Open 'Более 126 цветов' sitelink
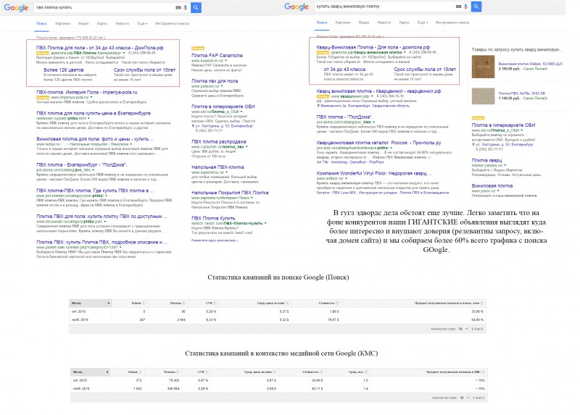Viewport: 580px width, 415px height. pos(64,70)
